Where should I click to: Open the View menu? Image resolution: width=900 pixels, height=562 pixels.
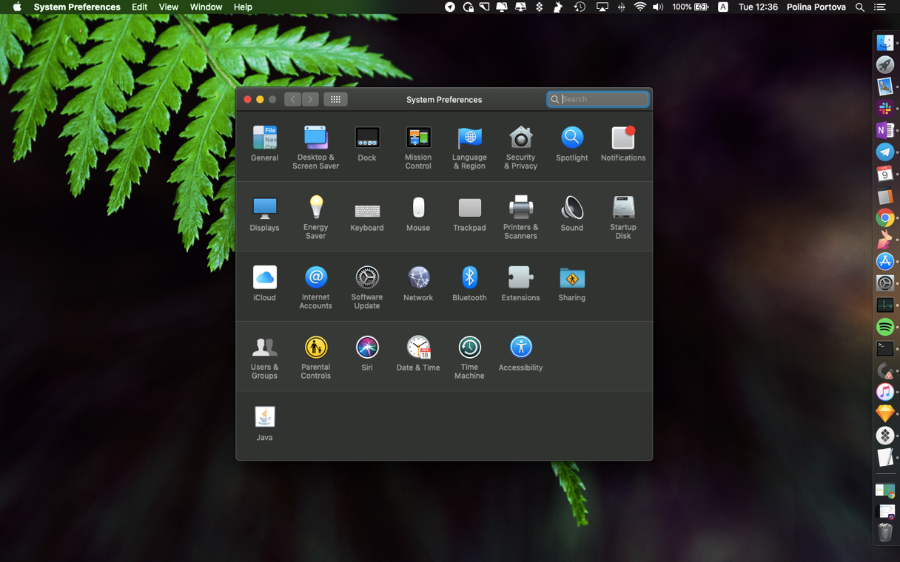[168, 7]
